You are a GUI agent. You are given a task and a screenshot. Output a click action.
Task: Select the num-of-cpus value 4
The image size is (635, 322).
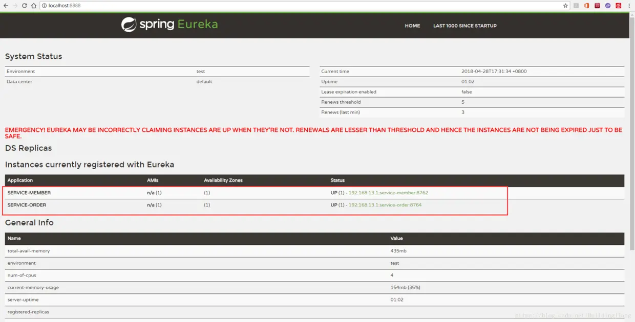[x=392, y=275]
